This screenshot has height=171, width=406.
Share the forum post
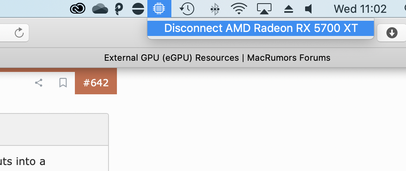(38, 83)
